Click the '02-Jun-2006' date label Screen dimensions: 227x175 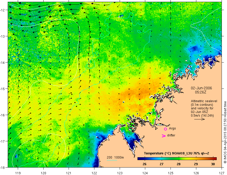201,88
